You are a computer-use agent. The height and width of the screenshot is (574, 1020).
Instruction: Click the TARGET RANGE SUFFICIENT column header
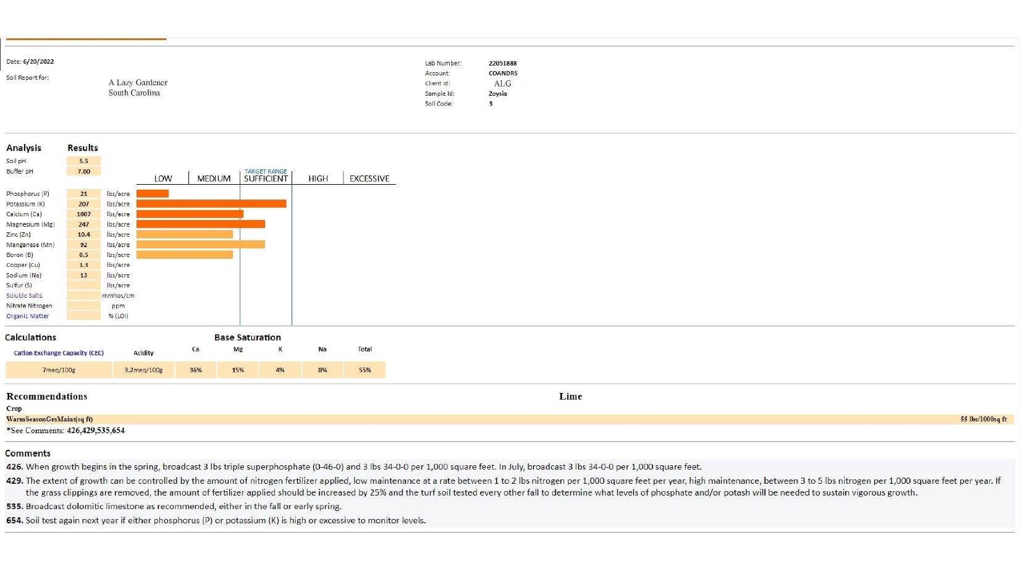point(266,175)
